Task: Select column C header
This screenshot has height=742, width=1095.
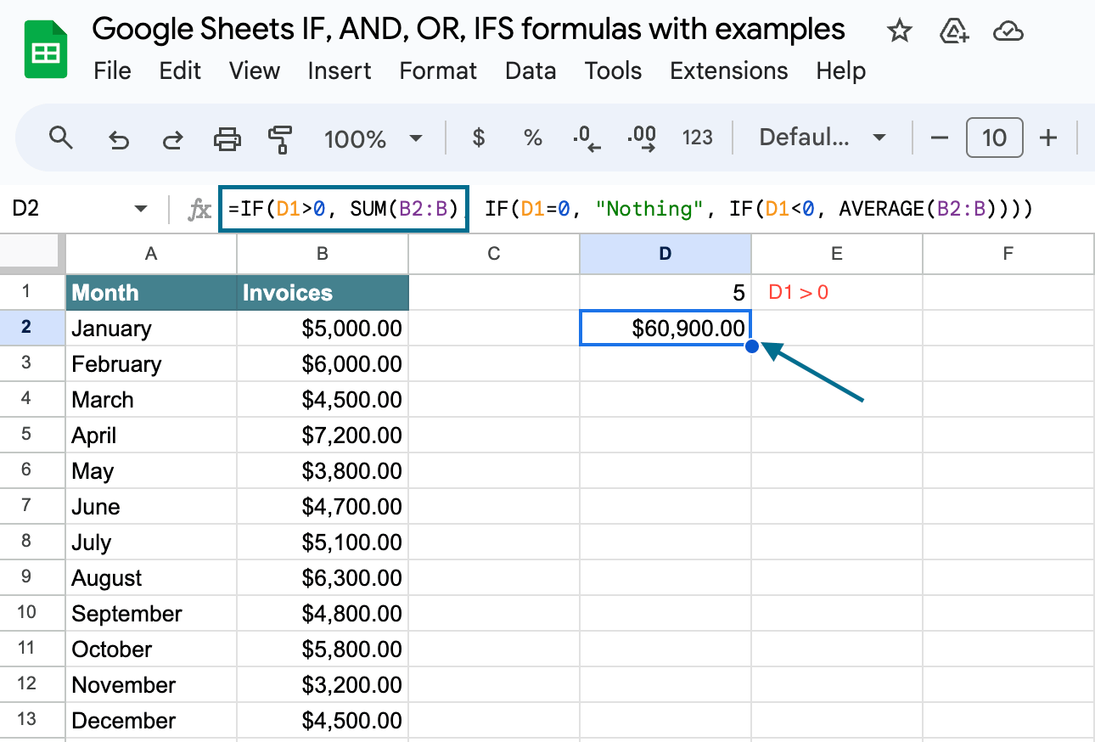Action: tap(494, 253)
